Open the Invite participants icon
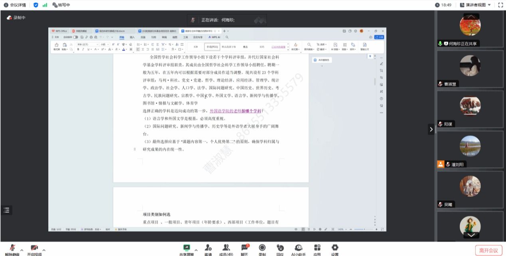Screen dimensions: 506x256 [208, 248]
